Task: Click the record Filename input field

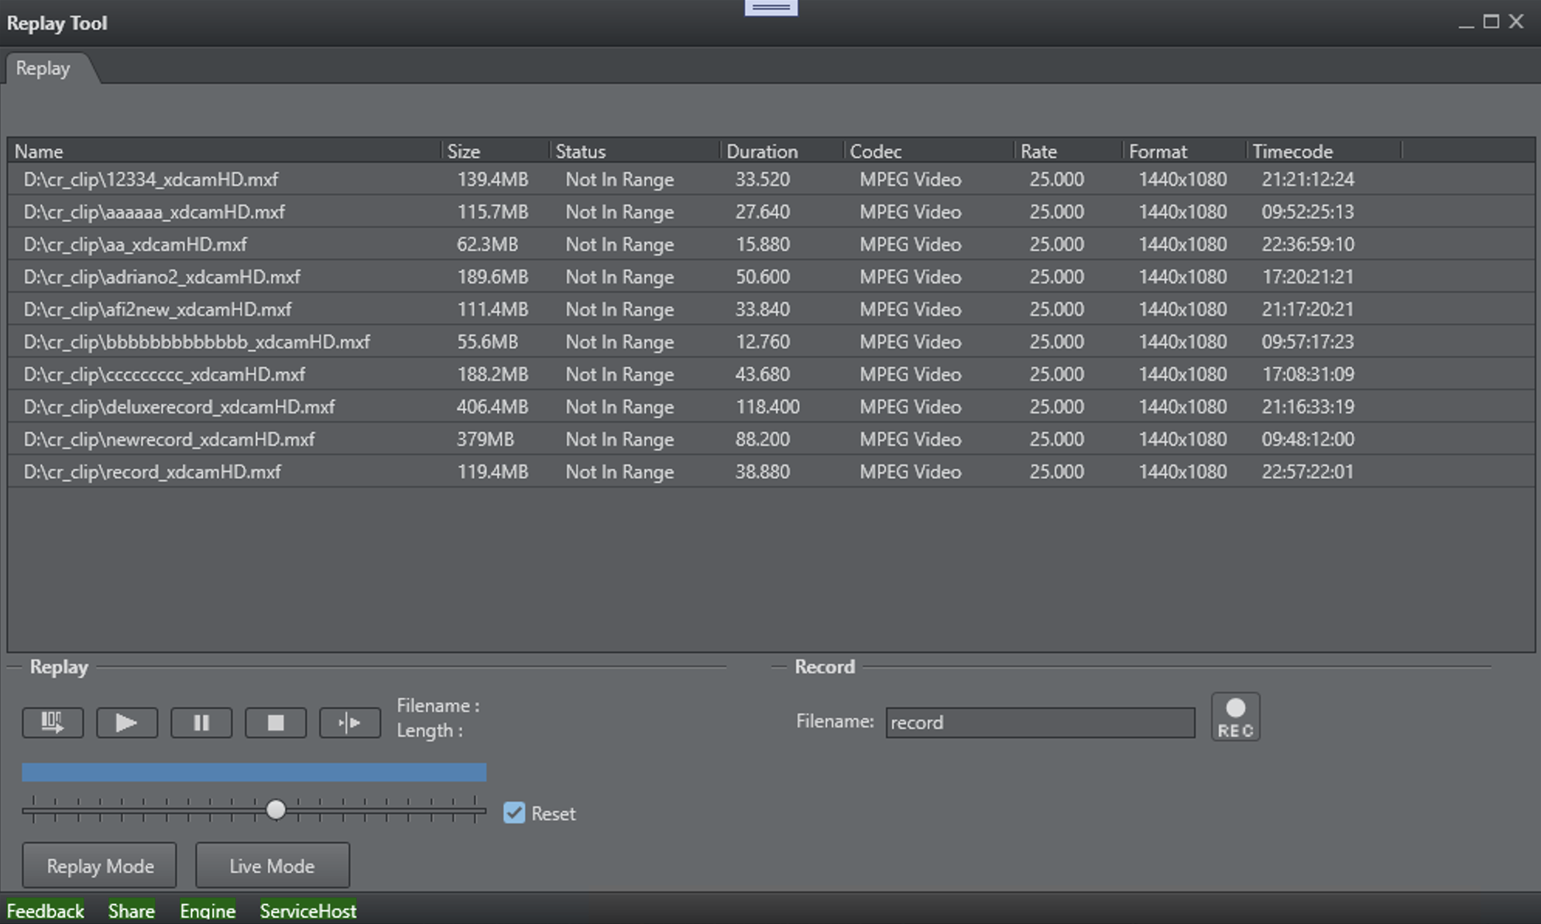Action: (1039, 722)
